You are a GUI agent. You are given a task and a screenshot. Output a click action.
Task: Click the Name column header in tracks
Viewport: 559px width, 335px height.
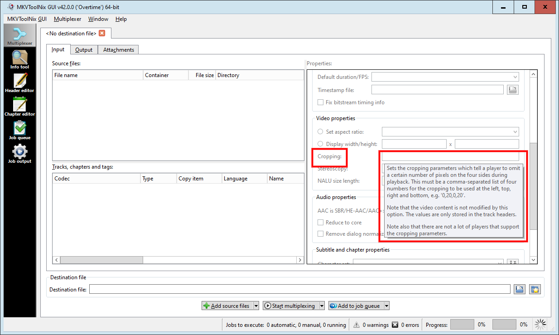pyautogui.click(x=285, y=179)
